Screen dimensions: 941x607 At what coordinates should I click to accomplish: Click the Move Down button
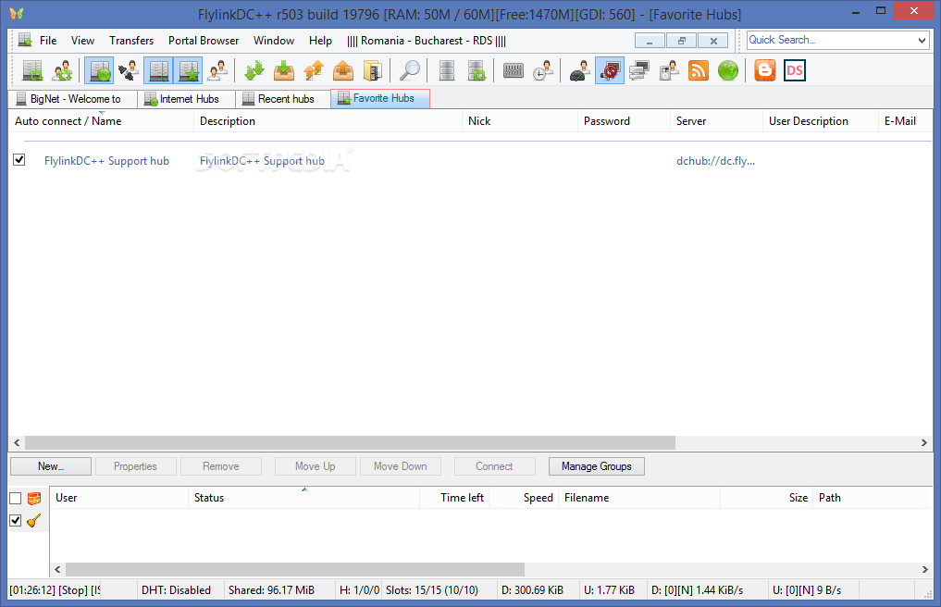click(401, 466)
